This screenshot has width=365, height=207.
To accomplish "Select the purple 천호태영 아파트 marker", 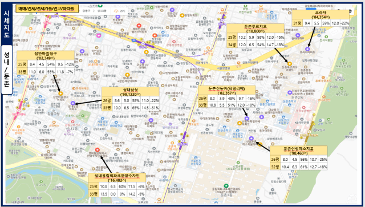I will [118, 17].
